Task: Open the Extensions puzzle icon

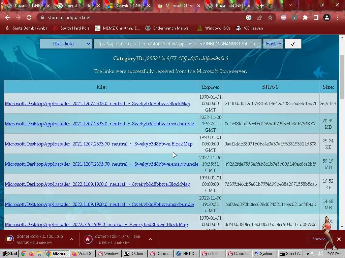Action: coord(305,17)
